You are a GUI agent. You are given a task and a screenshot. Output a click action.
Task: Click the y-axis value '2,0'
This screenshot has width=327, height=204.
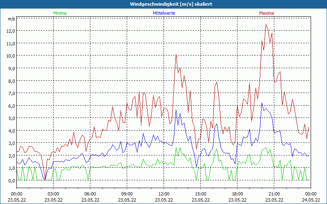[12, 156]
